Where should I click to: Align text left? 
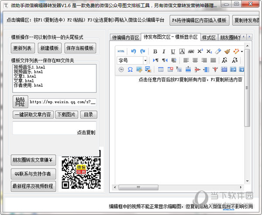[x=186, y=60]
